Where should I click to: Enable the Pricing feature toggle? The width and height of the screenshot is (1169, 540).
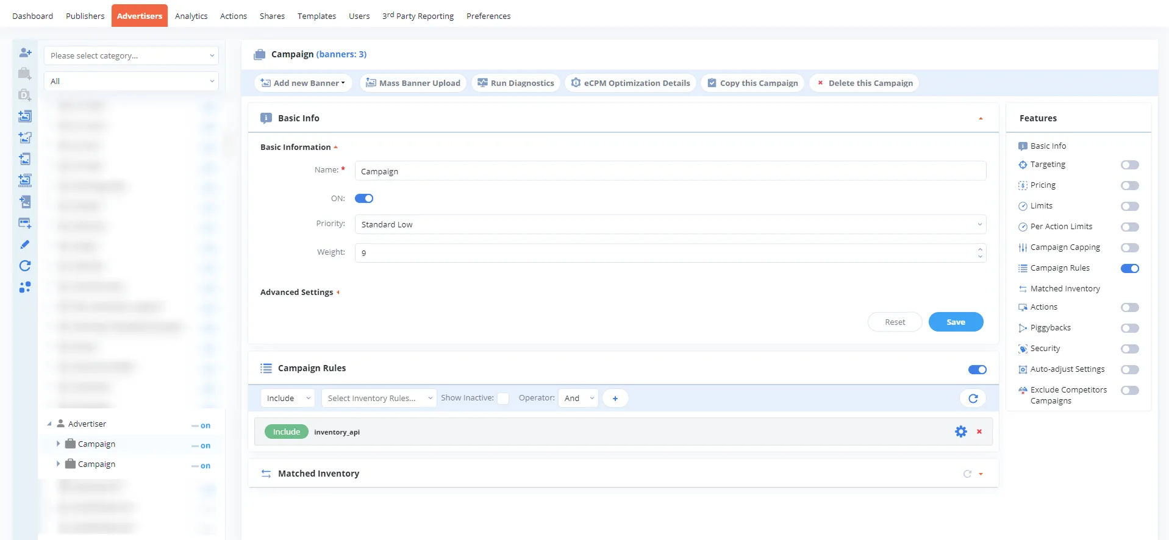click(1130, 185)
